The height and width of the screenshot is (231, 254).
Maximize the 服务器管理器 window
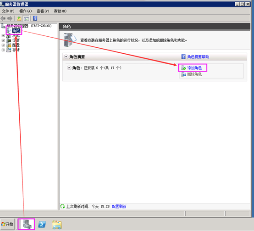(242, 4)
